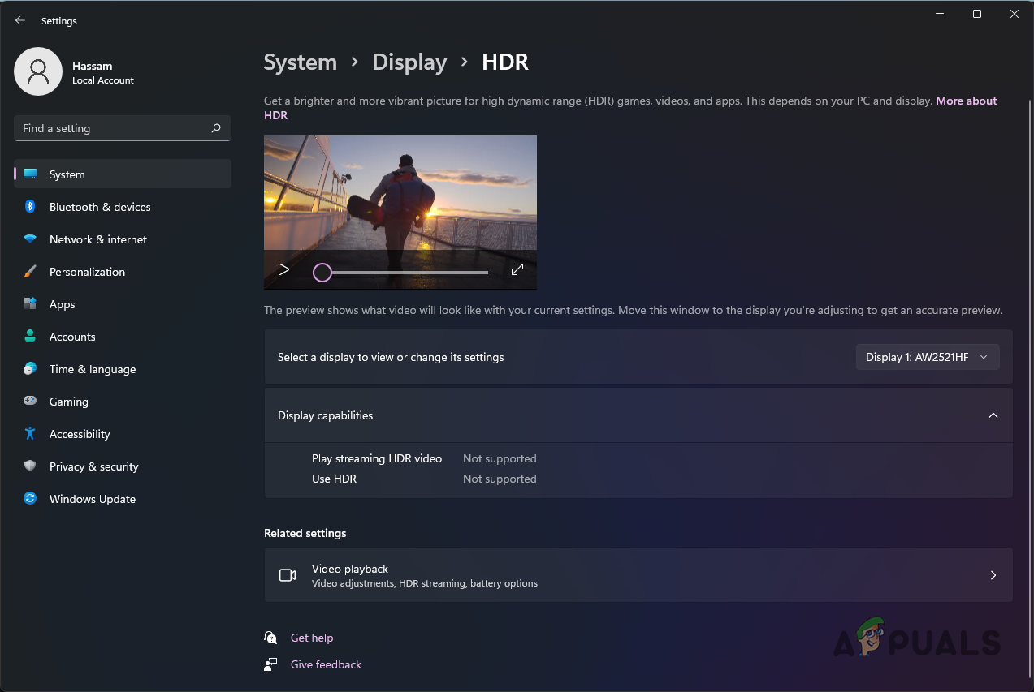This screenshot has height=692, width=1034.
Task: Open Video playback related settings
Action: click(x=638, y=575)
